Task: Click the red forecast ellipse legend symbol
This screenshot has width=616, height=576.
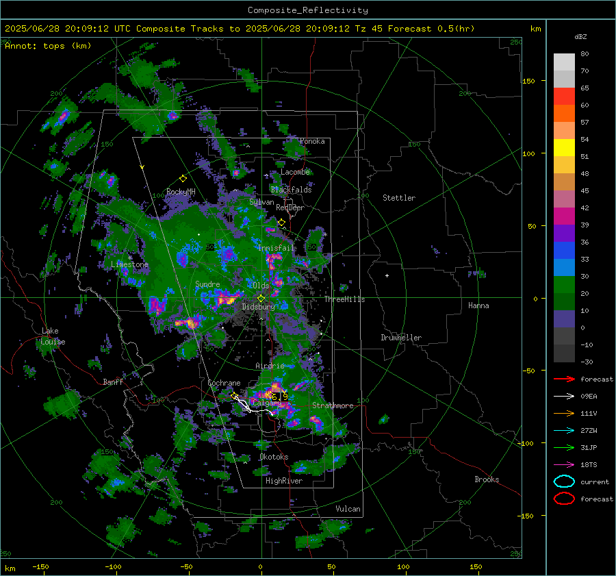Action: [564, 499]
